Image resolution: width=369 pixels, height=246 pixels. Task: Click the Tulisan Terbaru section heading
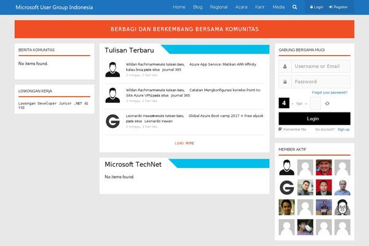pyautogui.click(x=129, y=50)
